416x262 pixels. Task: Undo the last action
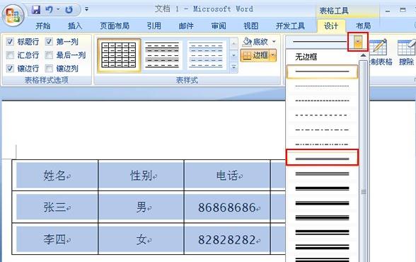pos(49,10)
